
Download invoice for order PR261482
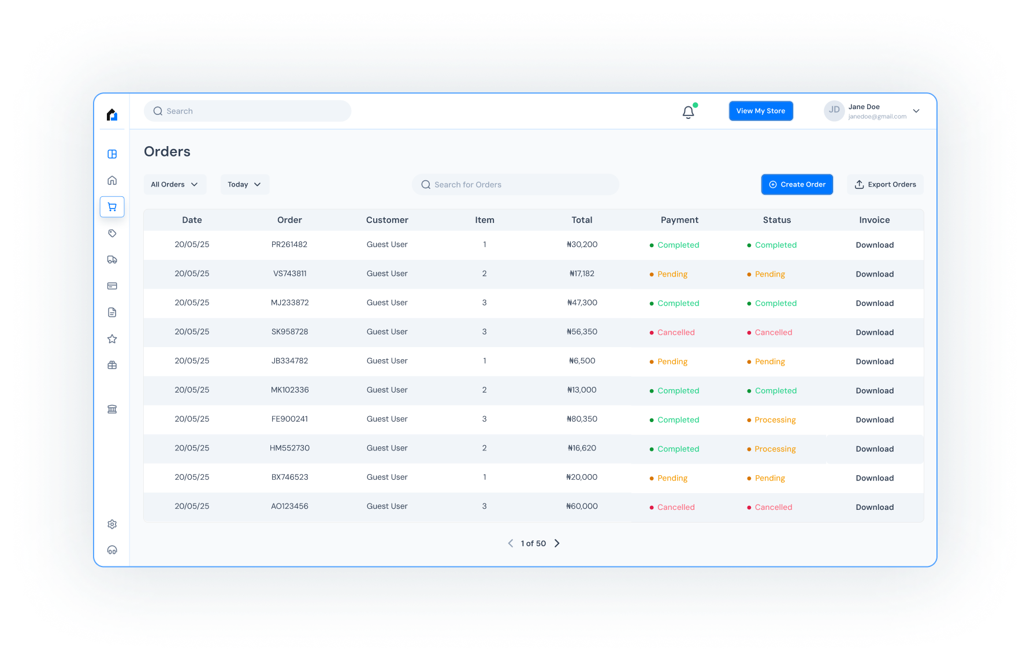click(x=874, y=245)
